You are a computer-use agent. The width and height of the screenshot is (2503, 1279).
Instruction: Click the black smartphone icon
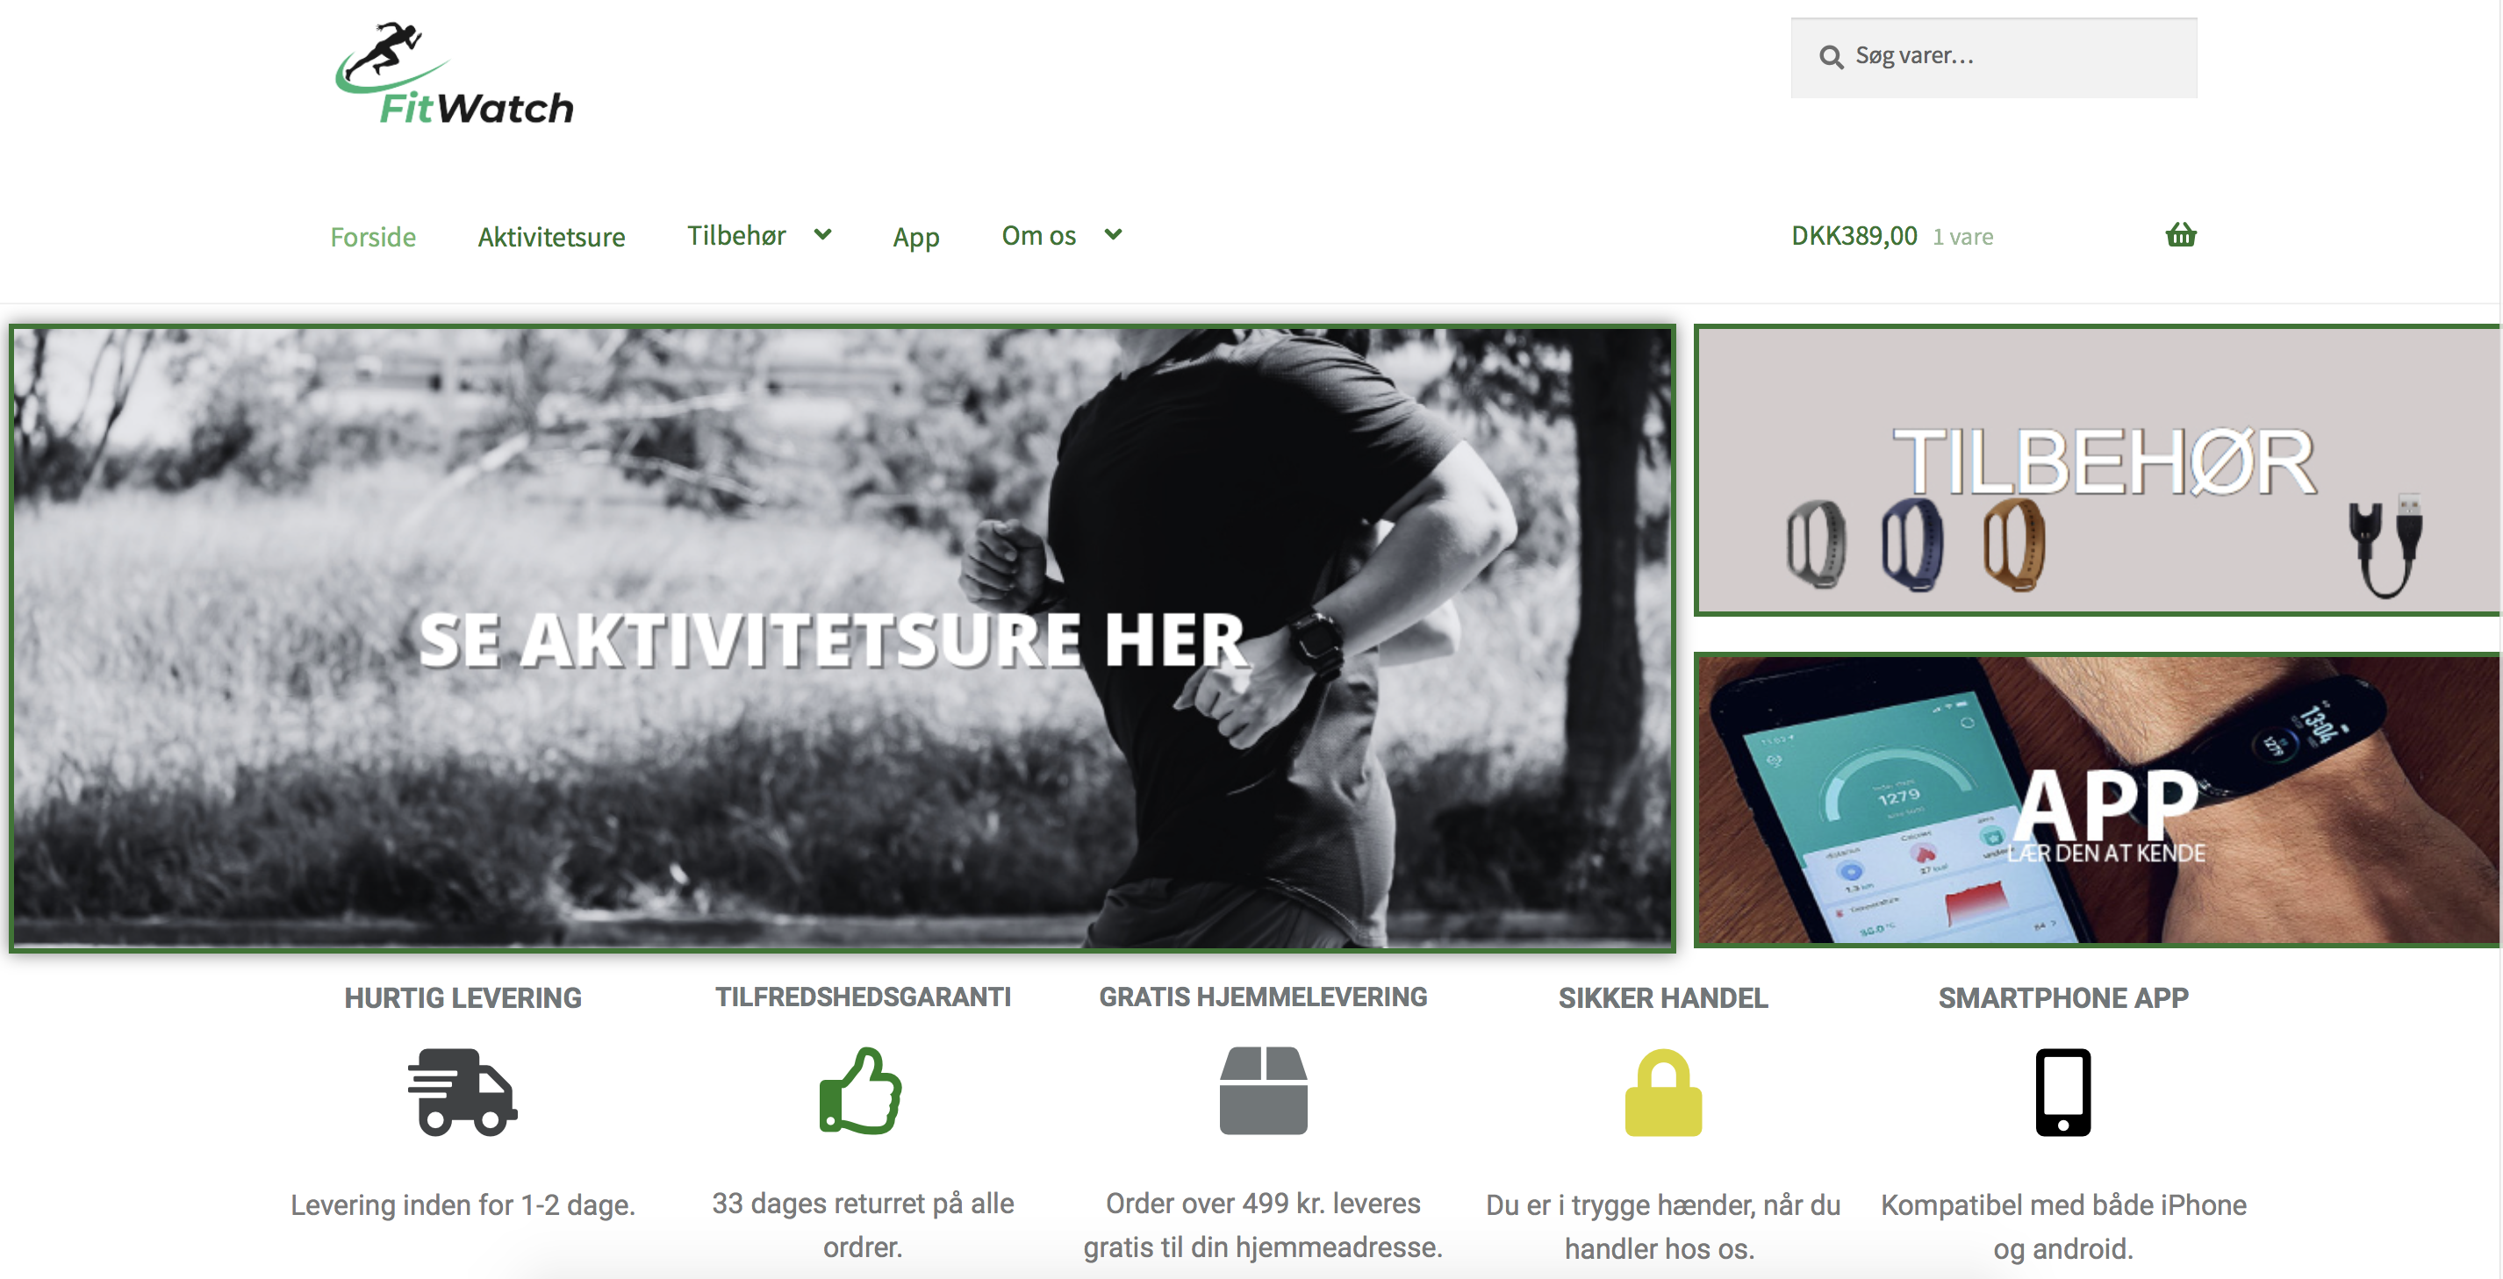coord(2062,1092)
